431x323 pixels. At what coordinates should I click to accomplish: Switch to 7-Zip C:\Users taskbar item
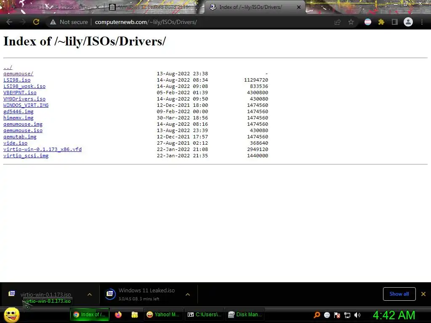[204, 315]
